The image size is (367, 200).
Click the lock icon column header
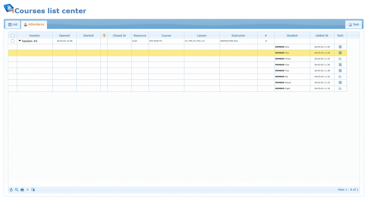(104, 35)
